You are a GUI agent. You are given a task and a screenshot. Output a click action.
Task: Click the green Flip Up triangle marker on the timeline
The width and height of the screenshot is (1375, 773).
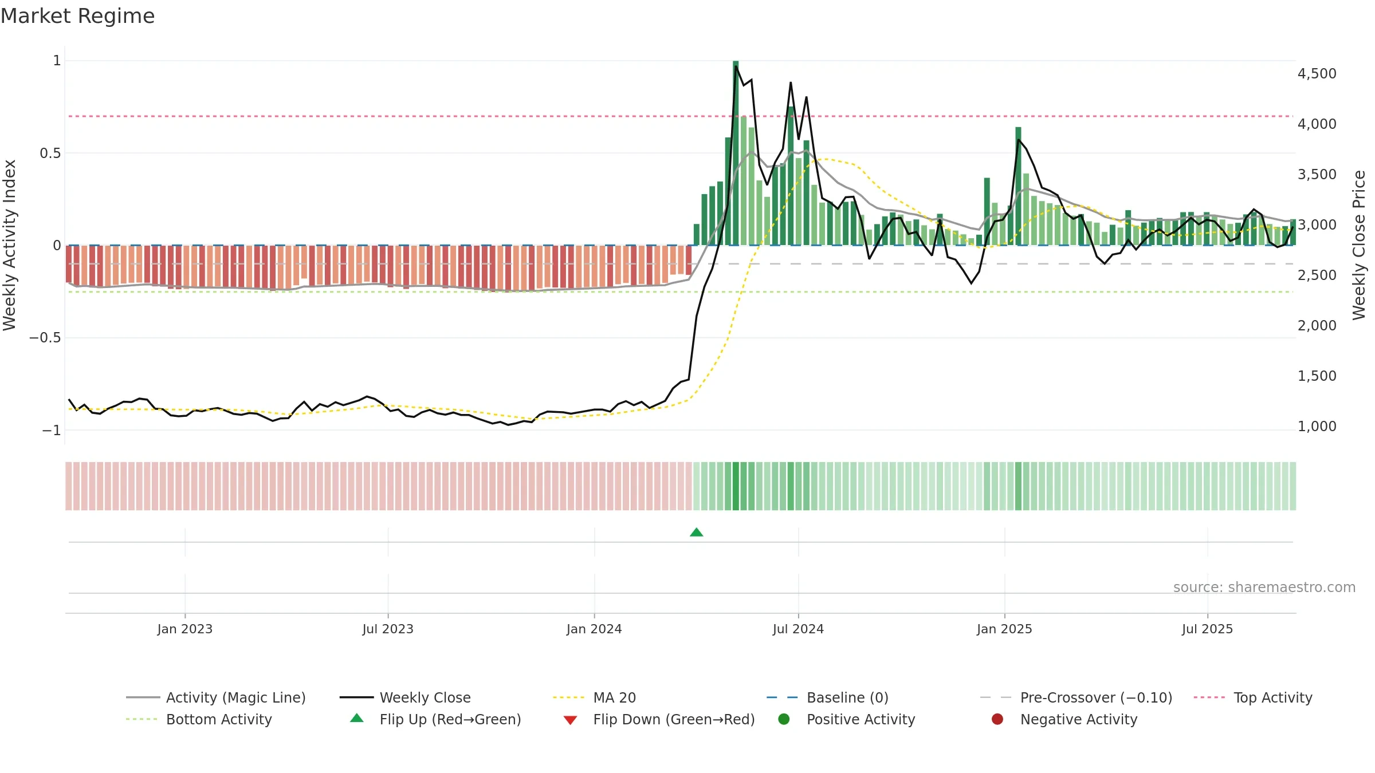[697, 533]
